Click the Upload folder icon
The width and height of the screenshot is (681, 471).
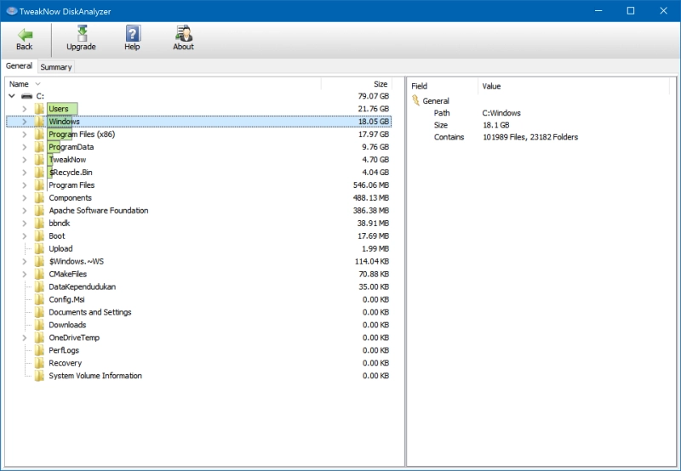pos(39,248)
